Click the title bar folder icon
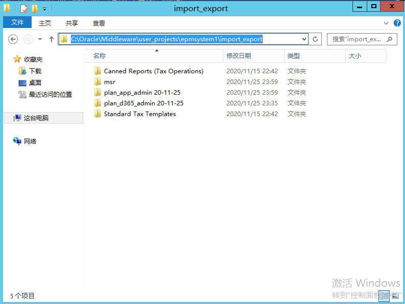405x304 pixels. pos(7,8)
